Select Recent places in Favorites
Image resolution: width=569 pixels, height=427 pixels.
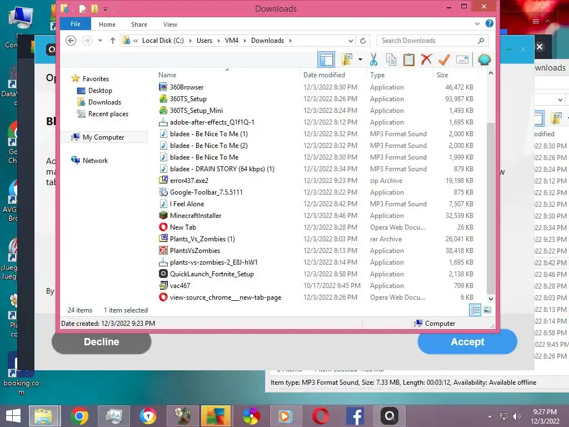108,113
